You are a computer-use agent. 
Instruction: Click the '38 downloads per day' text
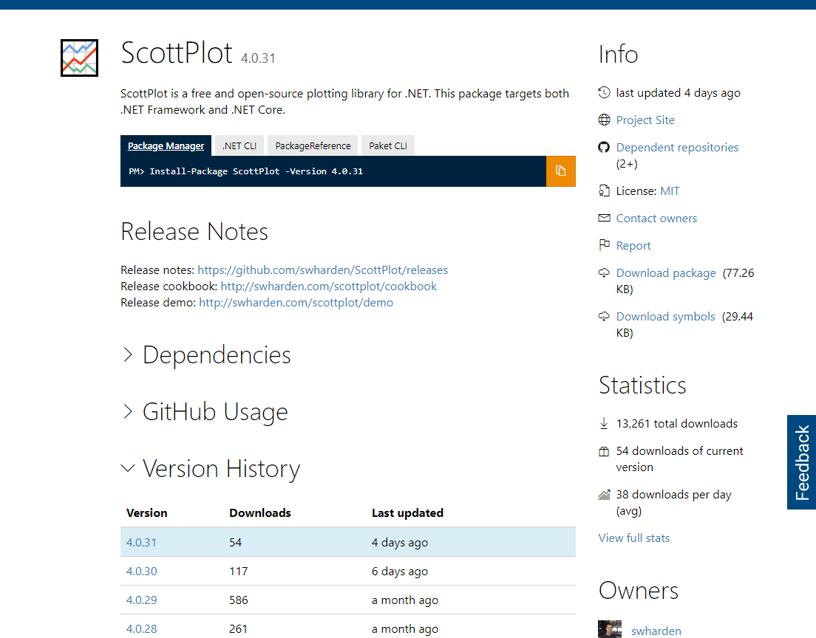click(x=673, y=495)
